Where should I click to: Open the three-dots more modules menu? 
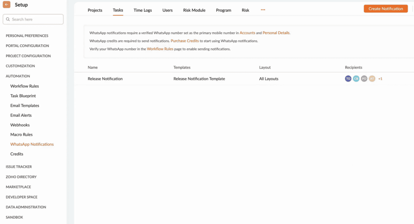click(x=263, y=10)
